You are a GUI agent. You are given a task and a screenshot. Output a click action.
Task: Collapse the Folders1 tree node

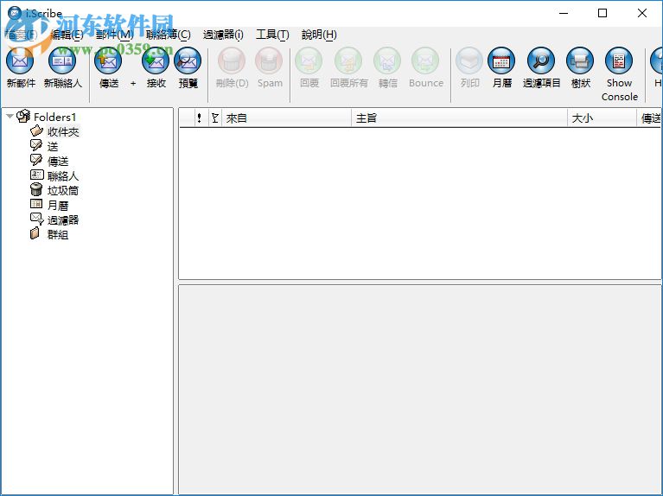pos(10,116)
